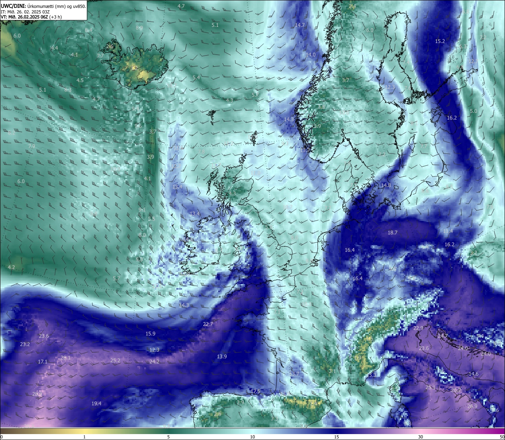This screenshot has width=505, height=440.
Task: Click the 14.6 value over the Balkans
Action: click(x=473, y=374)
